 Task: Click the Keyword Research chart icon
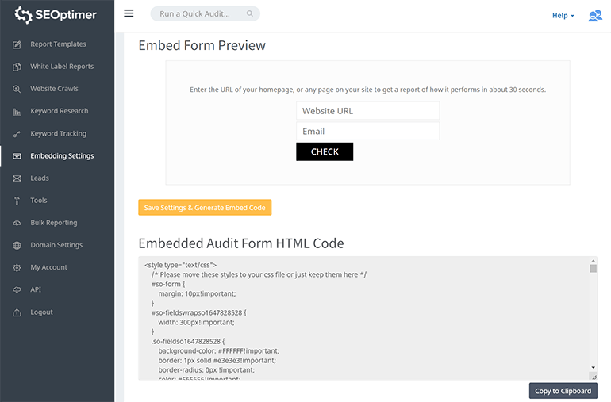pos(17,112)
